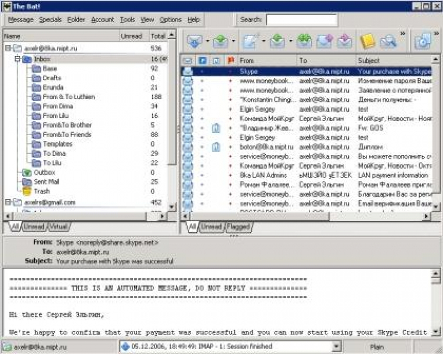The height and width of the screenshot is (354, 443).
Task: Click the Base folder icon
Action: 36,69
